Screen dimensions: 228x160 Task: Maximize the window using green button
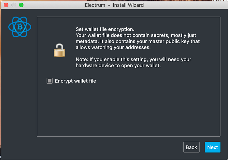21,5
